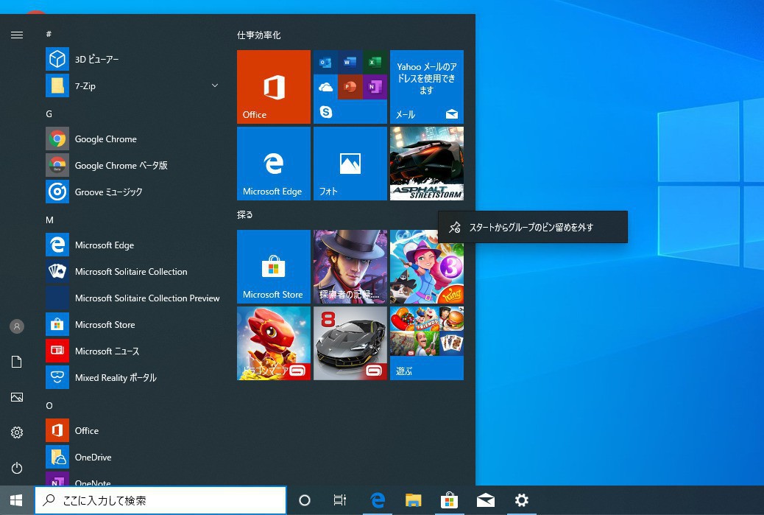This screenshot has height=515, width=764.
Task: Expand the 7-Zip folder chevron
Action: tap(215, 86)
